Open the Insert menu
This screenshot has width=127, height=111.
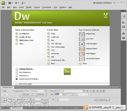pos(21,7)
